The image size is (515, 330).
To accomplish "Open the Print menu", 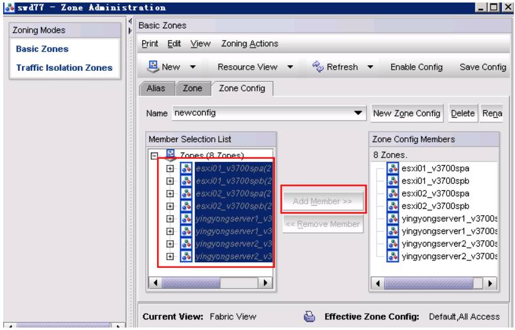I will (150, 43).
